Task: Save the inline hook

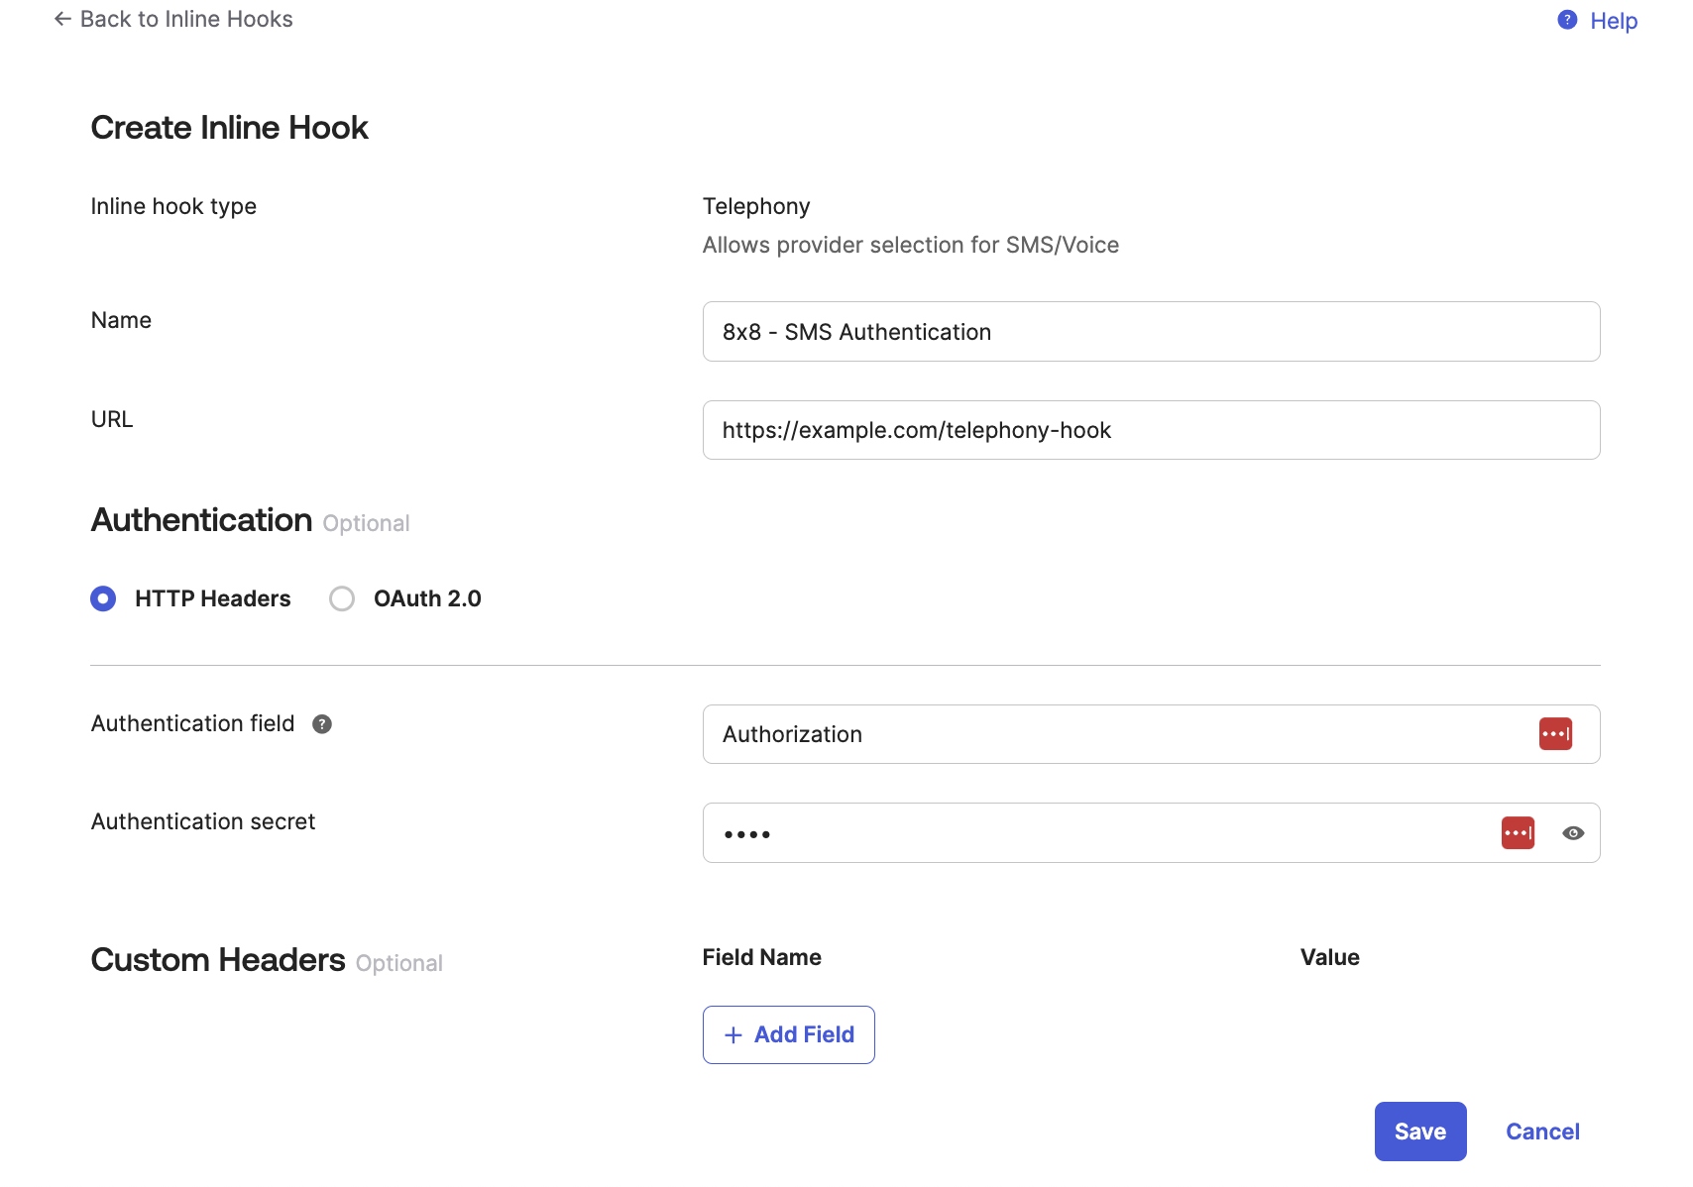Action: pos(1419,1132)
